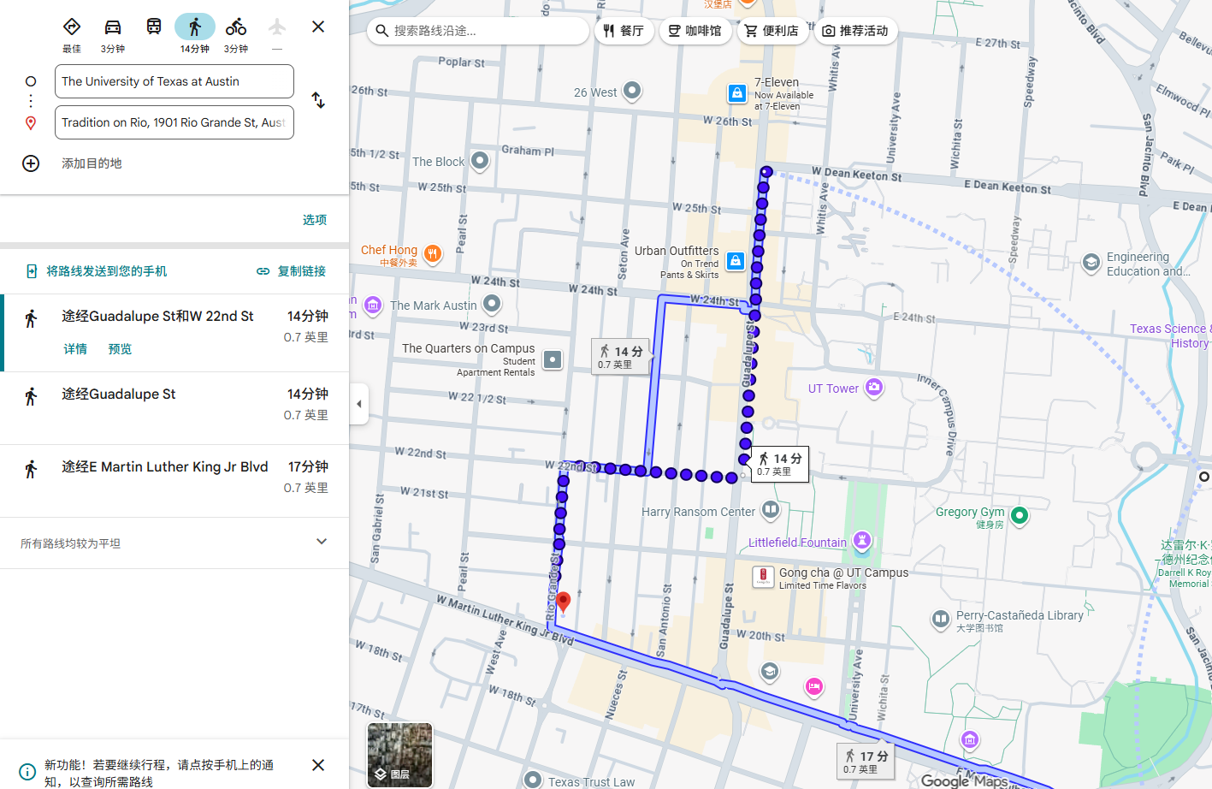This screenshot has width=1212, height=789.
Task: Toggle the convenience stores filter chip
Action: [772, 31]
